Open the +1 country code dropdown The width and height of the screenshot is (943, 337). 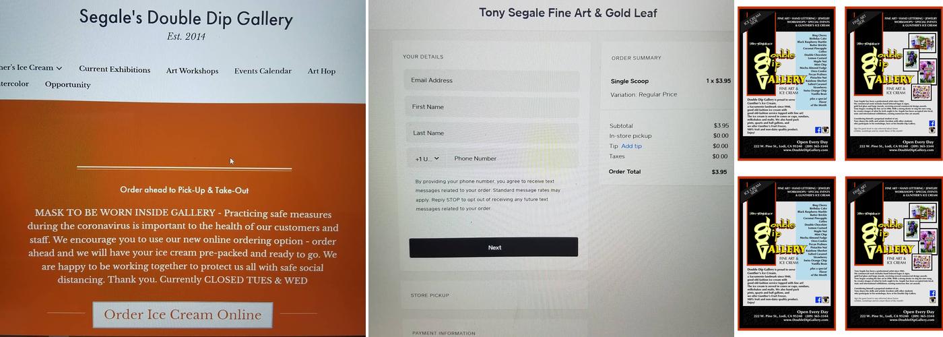(427, 158)
